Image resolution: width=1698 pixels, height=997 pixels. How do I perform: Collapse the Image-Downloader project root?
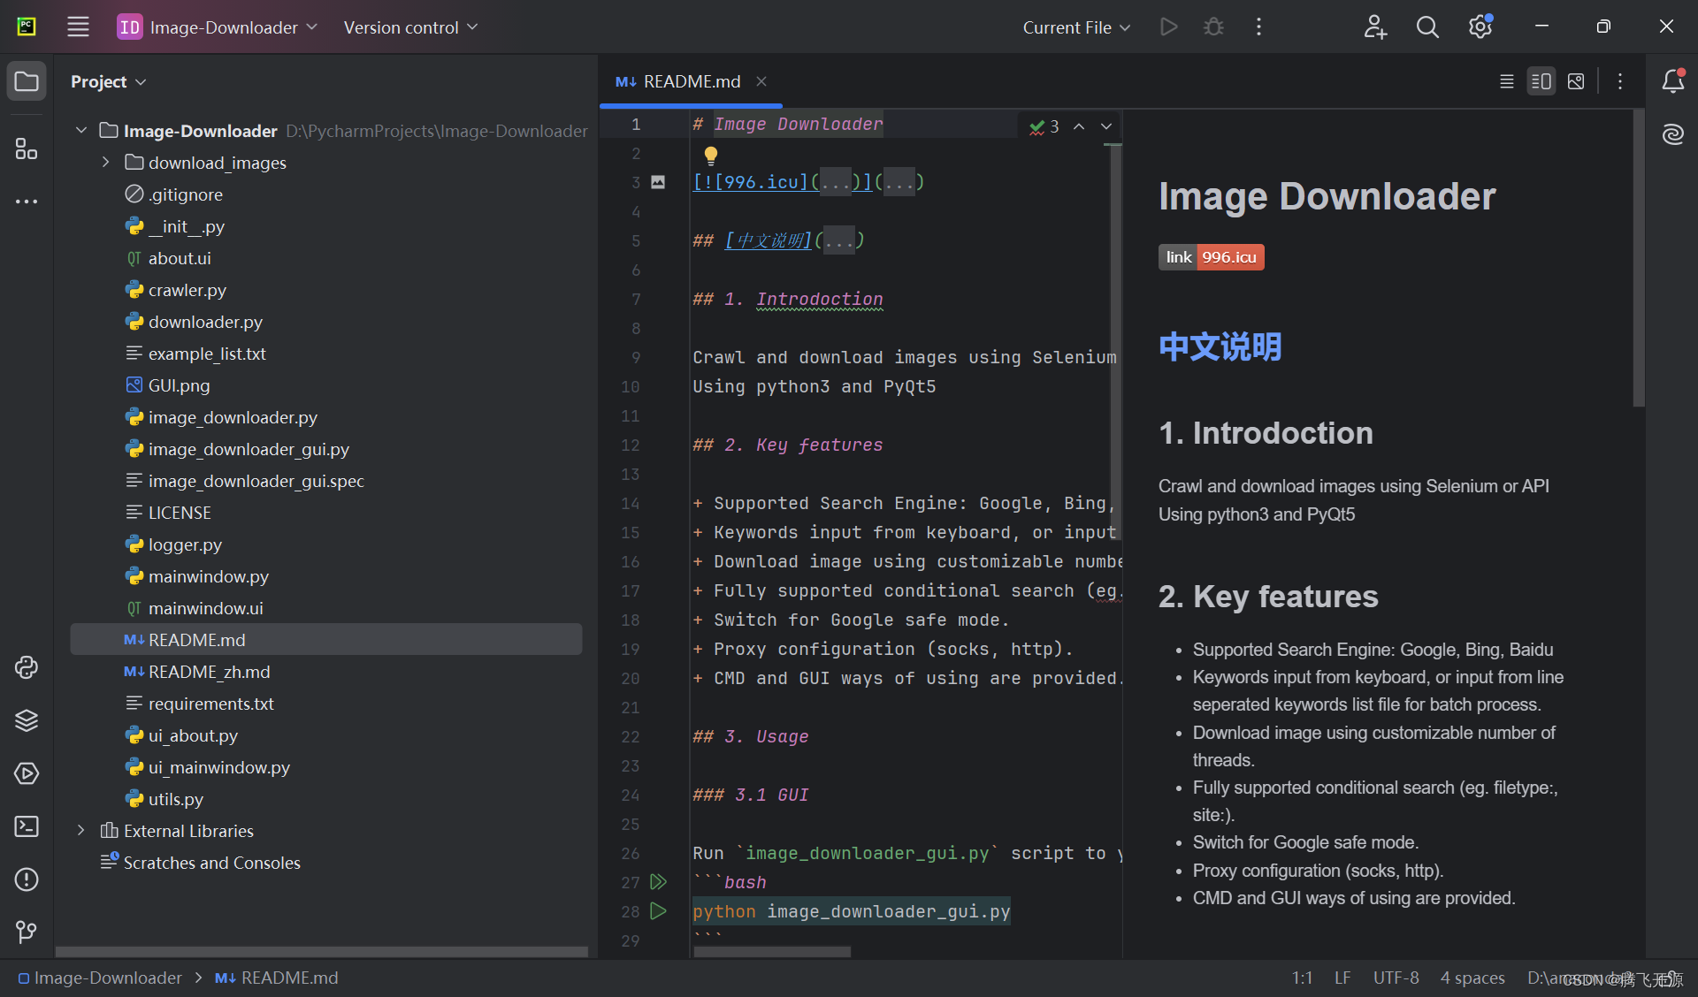(81, 131)
